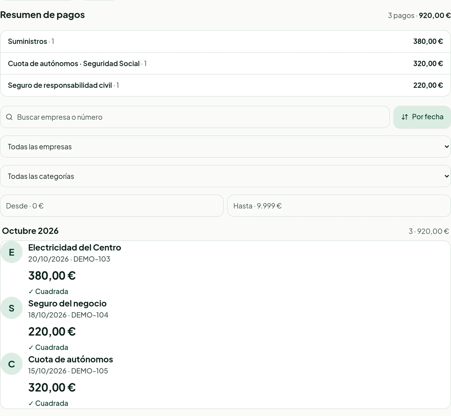The image size is (451, 416).
Task: Click 380,00 € under Electricidad del Centro
Action: pyautogui.click(x=52, y=276)
